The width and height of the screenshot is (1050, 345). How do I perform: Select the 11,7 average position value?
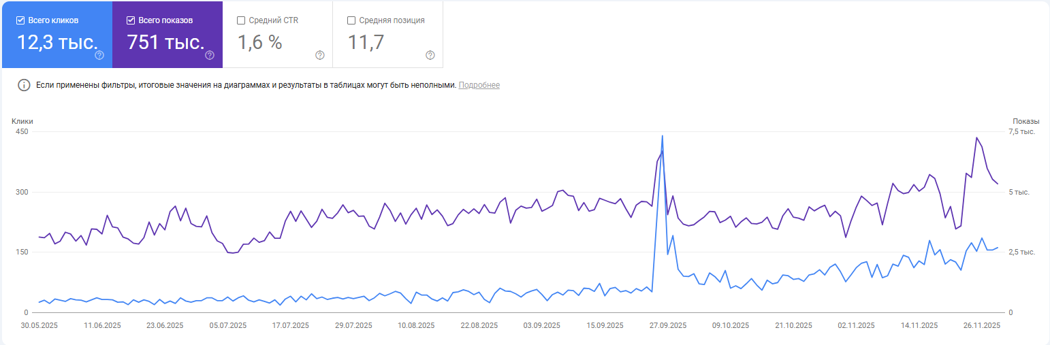tap(366, 42)
